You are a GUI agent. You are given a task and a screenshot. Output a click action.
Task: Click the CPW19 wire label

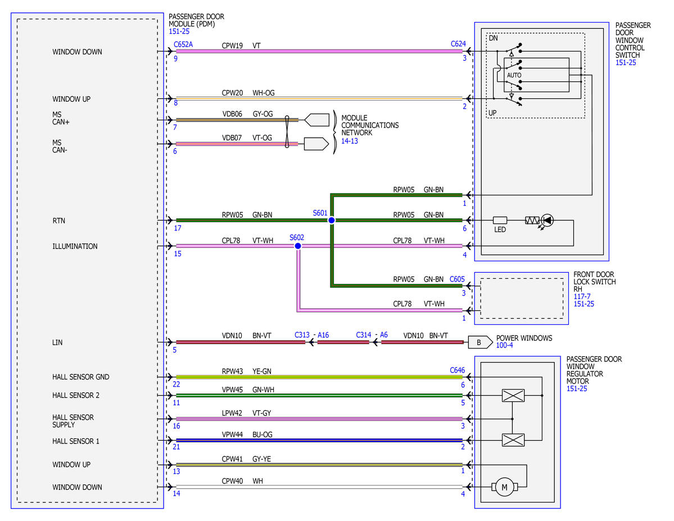click(232, 46)
